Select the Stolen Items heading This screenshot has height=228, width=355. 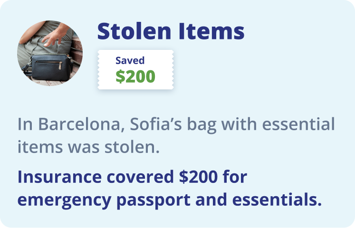click(x=171, y=31)
